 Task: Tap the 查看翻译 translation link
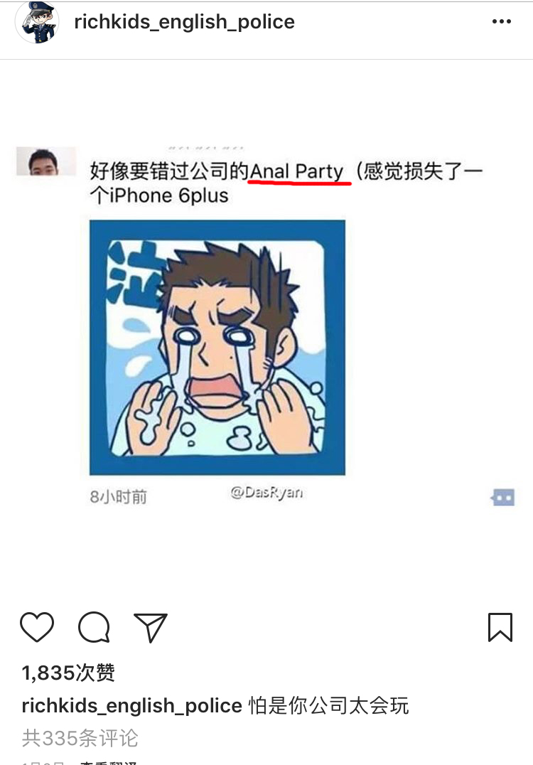coord(108,763)
